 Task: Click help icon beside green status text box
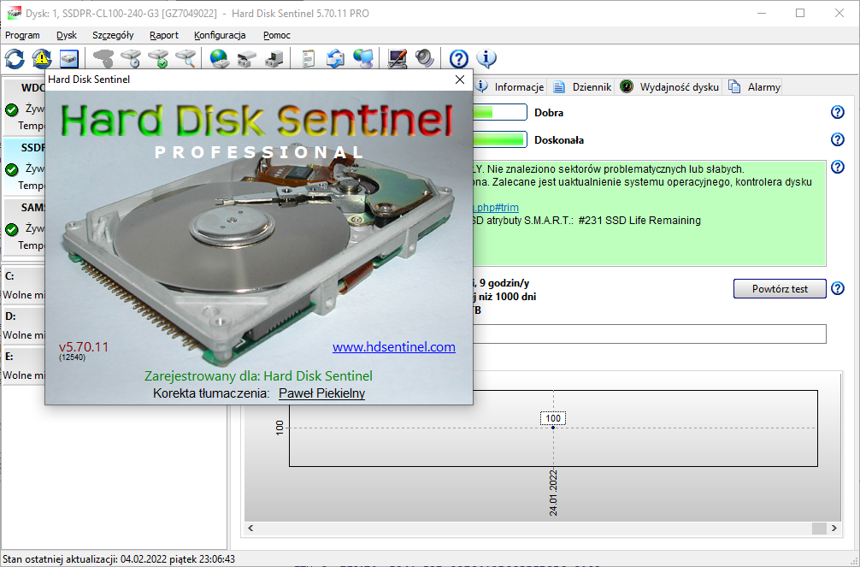(x=838, y=167)
